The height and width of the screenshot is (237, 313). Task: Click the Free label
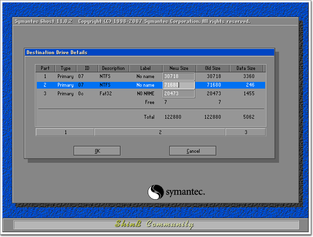[x=150, y=102]
